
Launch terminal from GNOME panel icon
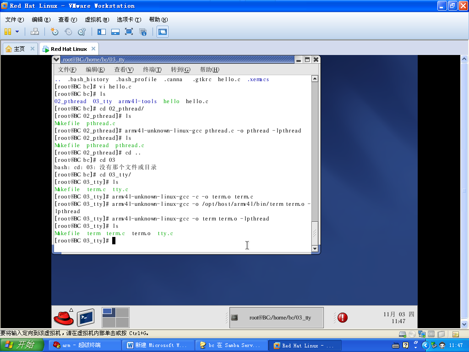click(x=86, y=317)
